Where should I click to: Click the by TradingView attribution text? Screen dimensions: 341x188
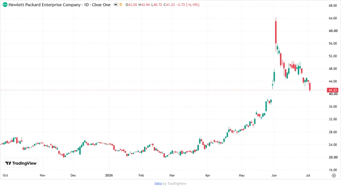coord(175,183)
